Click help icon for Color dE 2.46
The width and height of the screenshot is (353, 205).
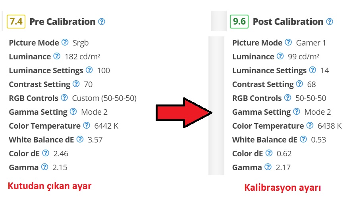pyautogui.click(x=46, y=153)
